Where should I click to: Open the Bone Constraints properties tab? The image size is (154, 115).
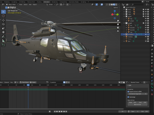pos(152,90)
